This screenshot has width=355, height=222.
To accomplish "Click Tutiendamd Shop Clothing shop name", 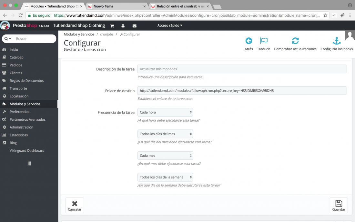I will (x=79, y=25).
